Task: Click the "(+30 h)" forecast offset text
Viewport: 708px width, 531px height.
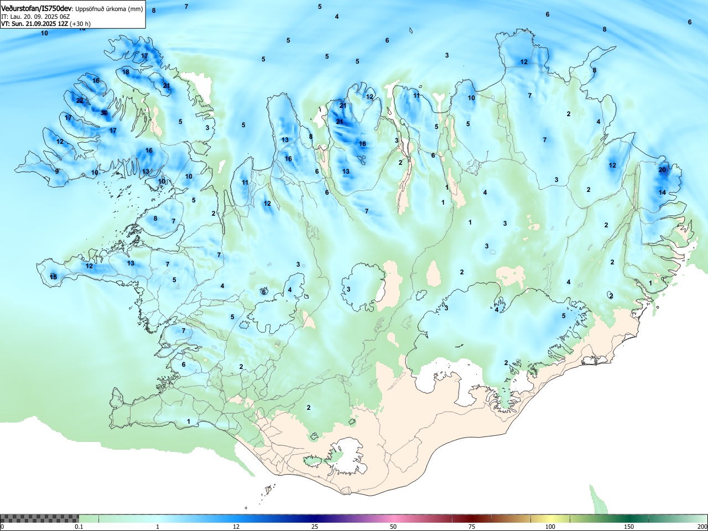Action: click(80, 24)
